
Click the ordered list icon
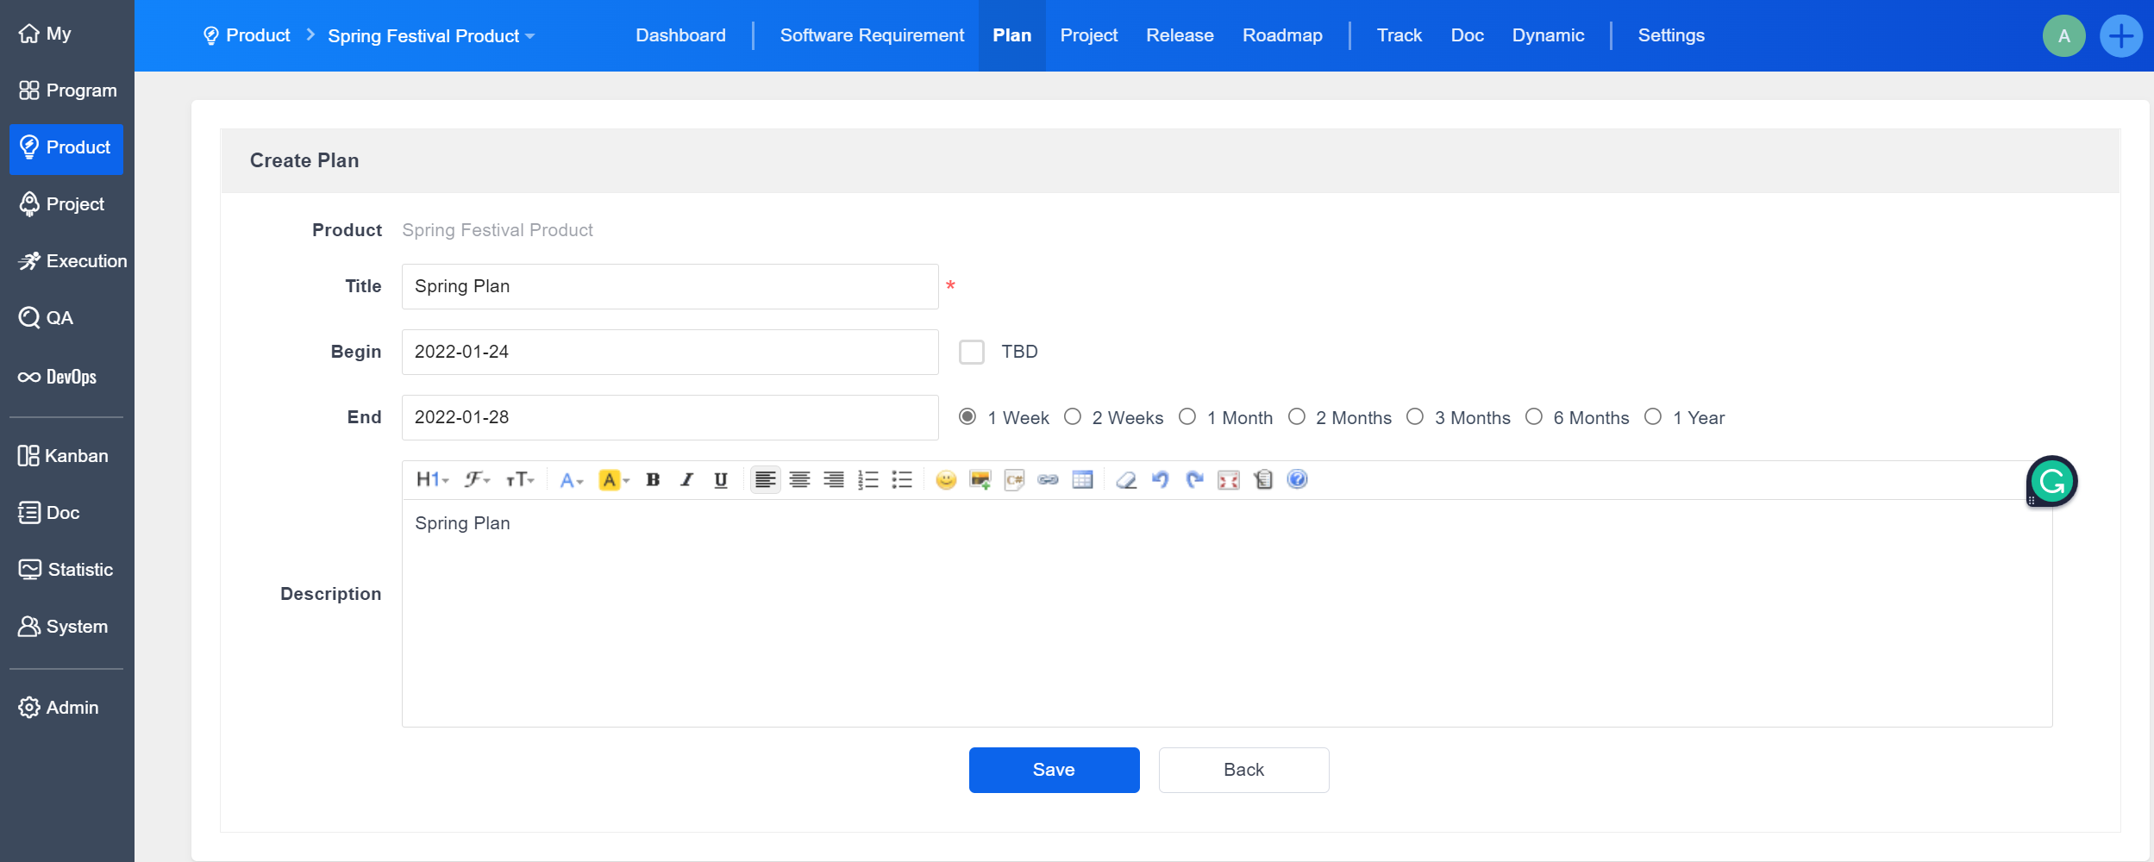pos(867,480)
